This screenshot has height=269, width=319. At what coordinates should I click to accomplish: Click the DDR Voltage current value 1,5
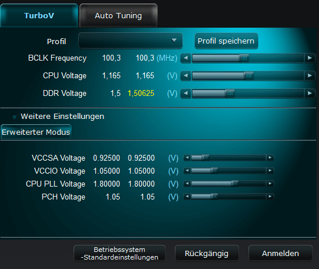(115, 94)
